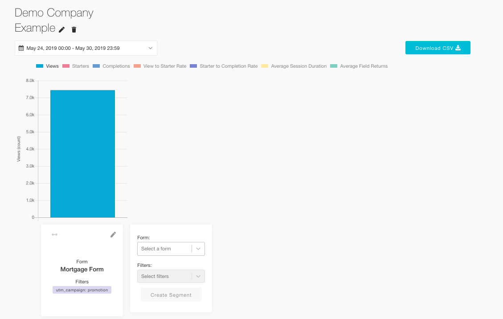This screenshot has height=319, width=503.
Task: Toggle Starter to Completion Rate legend
Action: coord(224,66)
